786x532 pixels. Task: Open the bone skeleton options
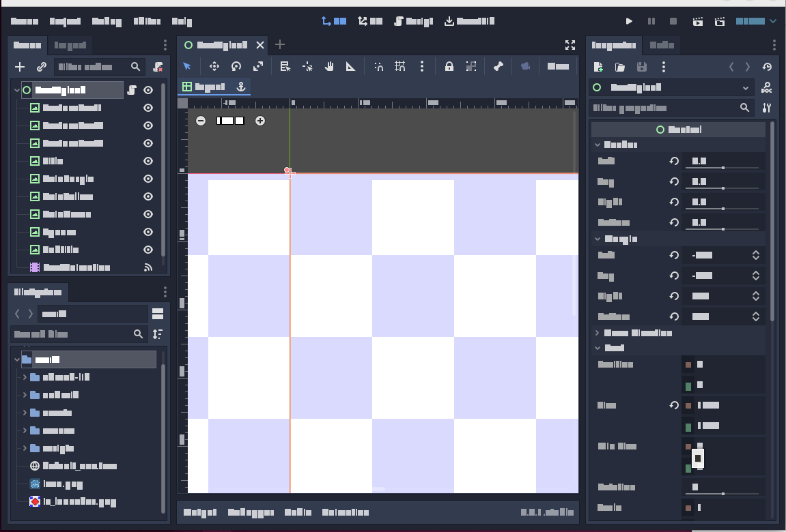point(499,66)
